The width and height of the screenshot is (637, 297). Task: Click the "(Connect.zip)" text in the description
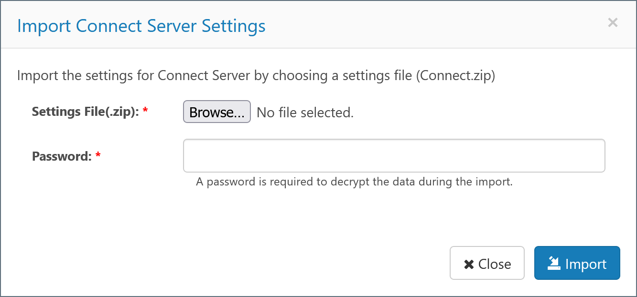click(x=455, y=75)
